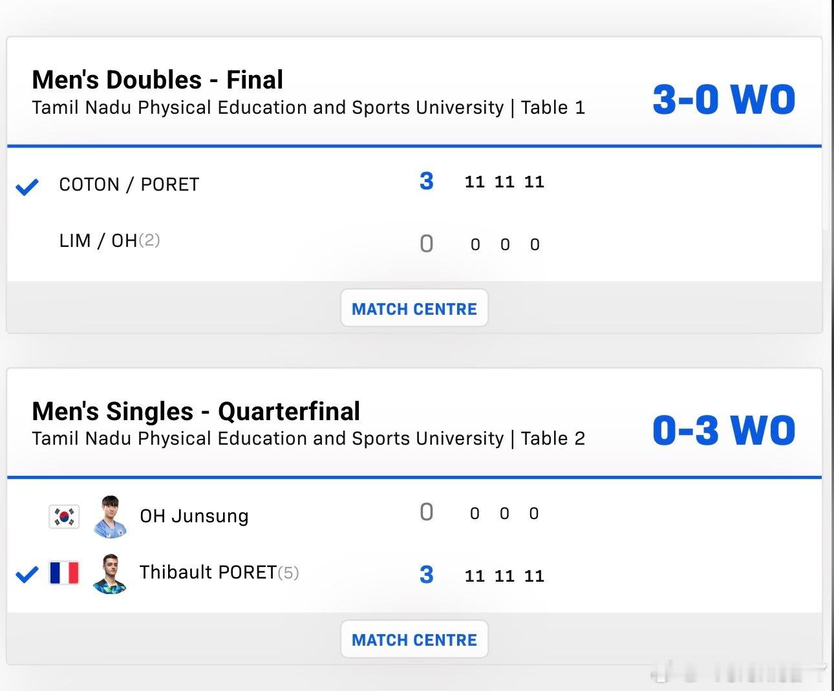
Task: Click Thibault PORET's player photo
Action: [x=110, y=573]
